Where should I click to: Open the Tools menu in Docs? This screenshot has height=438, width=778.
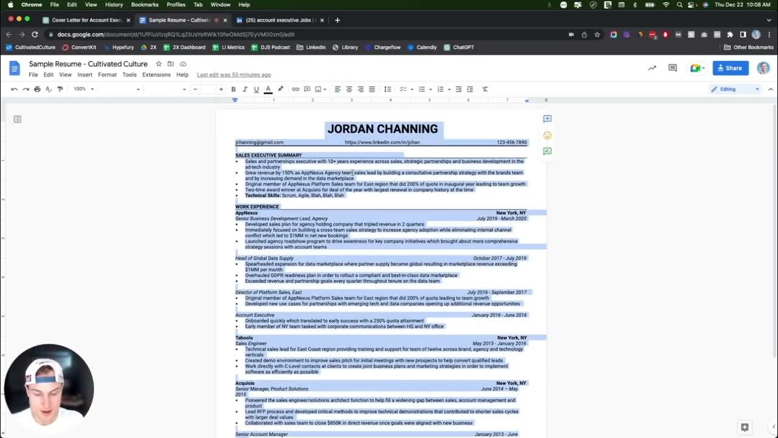pos(129,75)
